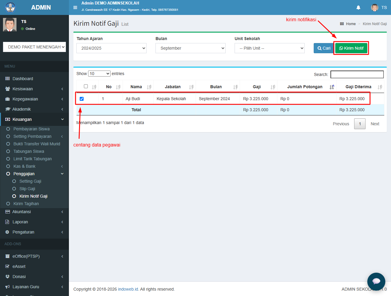The width and height of the screenshot is (391, 296).
Task: Open the Pilih Unit dropdown
Action: [270, 48]
